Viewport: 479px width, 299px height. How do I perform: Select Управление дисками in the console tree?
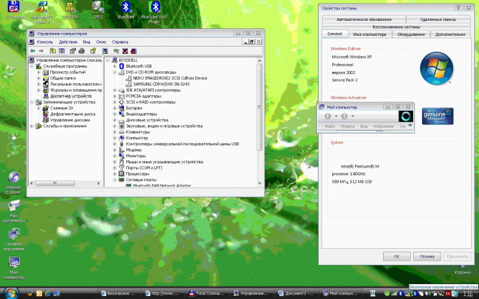(x=70, y=120)
